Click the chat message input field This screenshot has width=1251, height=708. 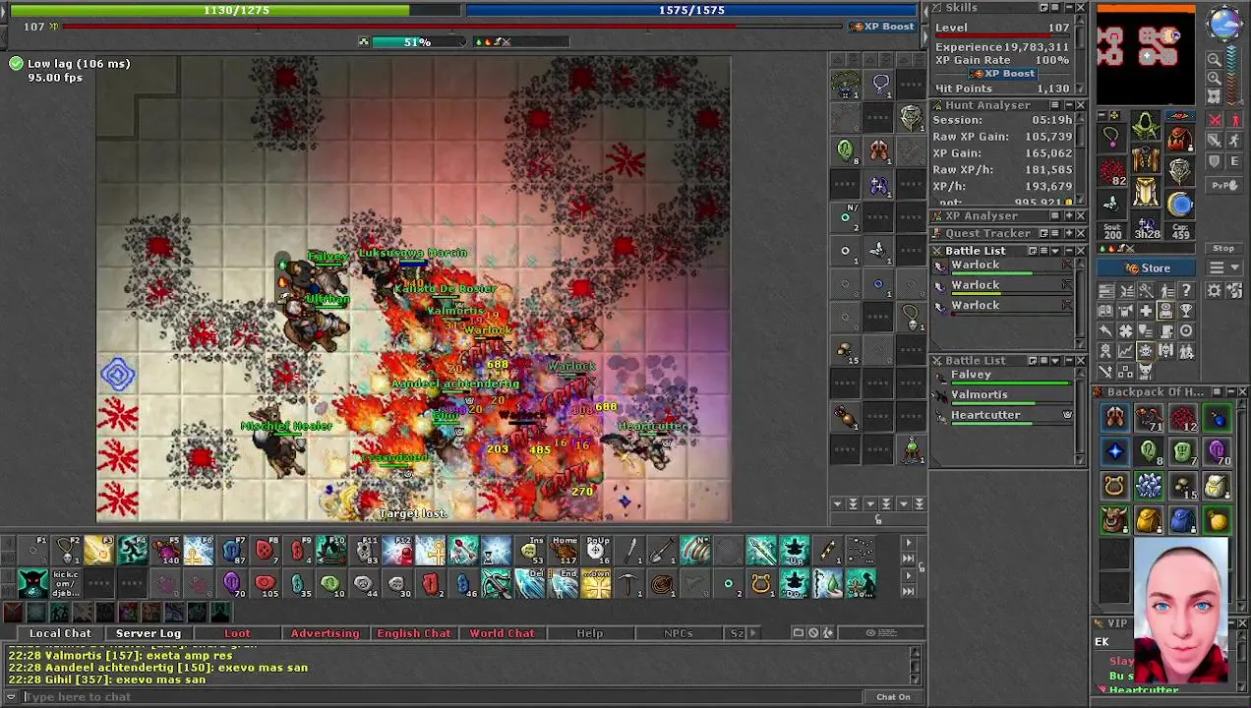click(443, 697)
